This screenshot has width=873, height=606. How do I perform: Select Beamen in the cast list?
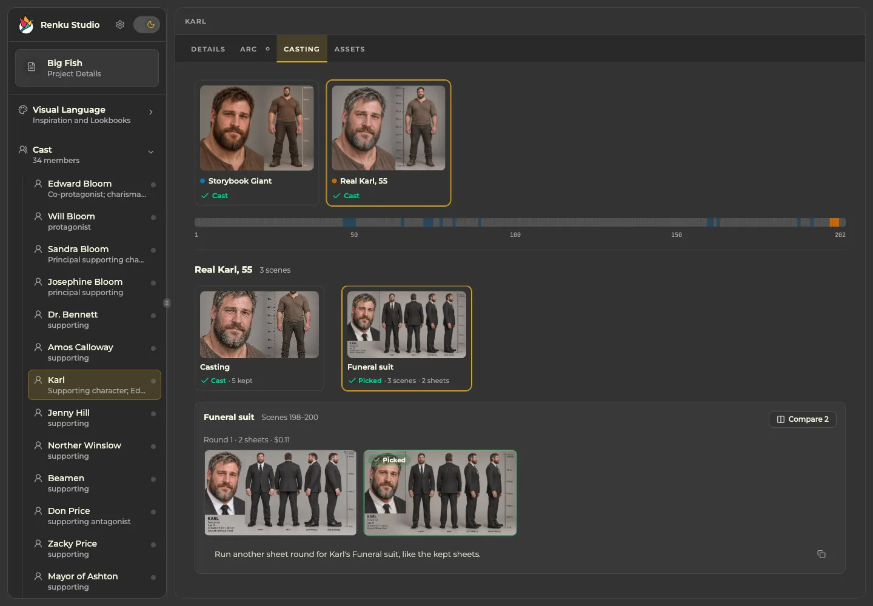tap(95, 483)
